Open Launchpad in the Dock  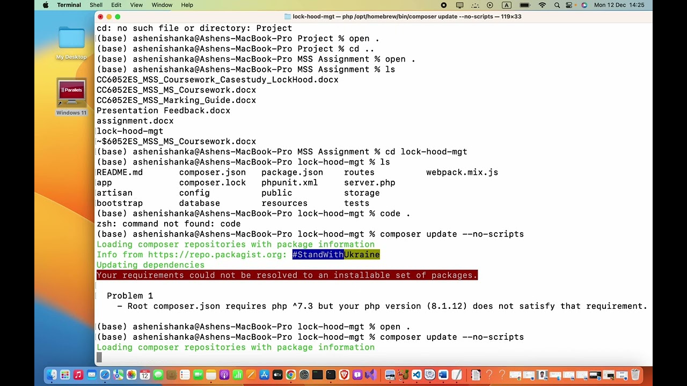tap(65, 375)
